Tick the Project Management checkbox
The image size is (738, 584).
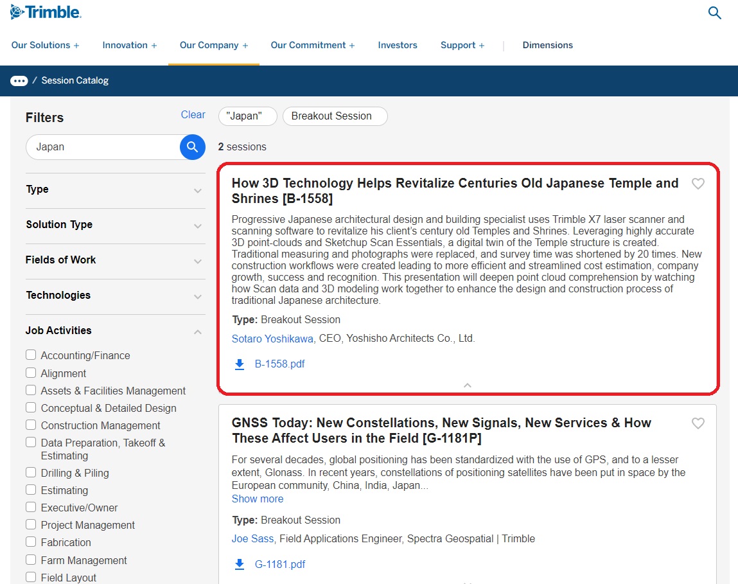31,525
